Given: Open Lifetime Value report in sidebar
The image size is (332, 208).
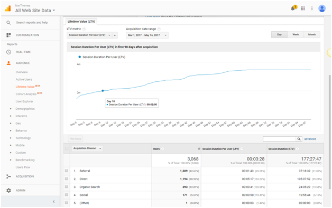Looking at the screenshot, I should (x=25, y=87).
